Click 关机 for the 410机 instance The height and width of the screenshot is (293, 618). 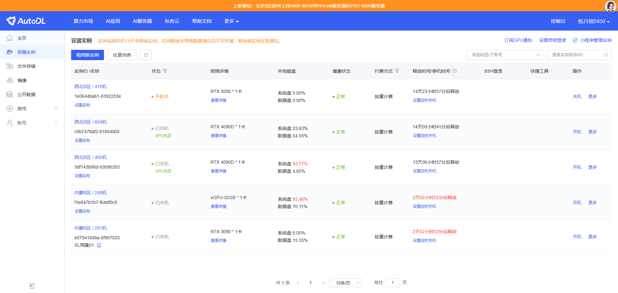click(x=577, y=96)
